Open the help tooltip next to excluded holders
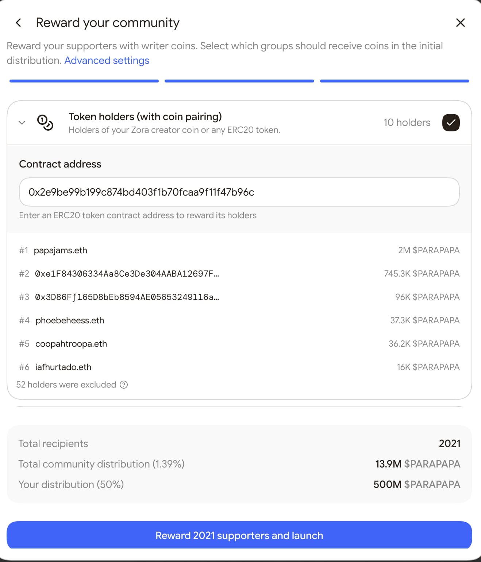 124,385
